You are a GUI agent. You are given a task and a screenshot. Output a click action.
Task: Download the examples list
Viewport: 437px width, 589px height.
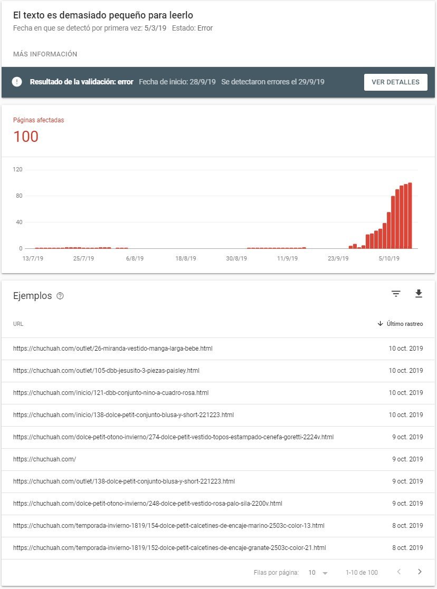(419, 294)
